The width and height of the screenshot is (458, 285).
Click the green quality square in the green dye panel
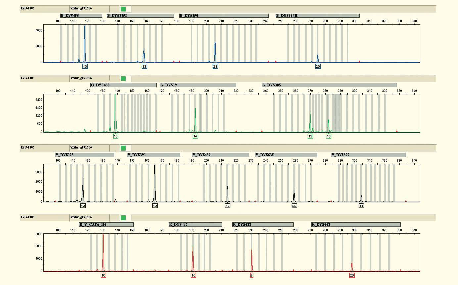point(123,79)
